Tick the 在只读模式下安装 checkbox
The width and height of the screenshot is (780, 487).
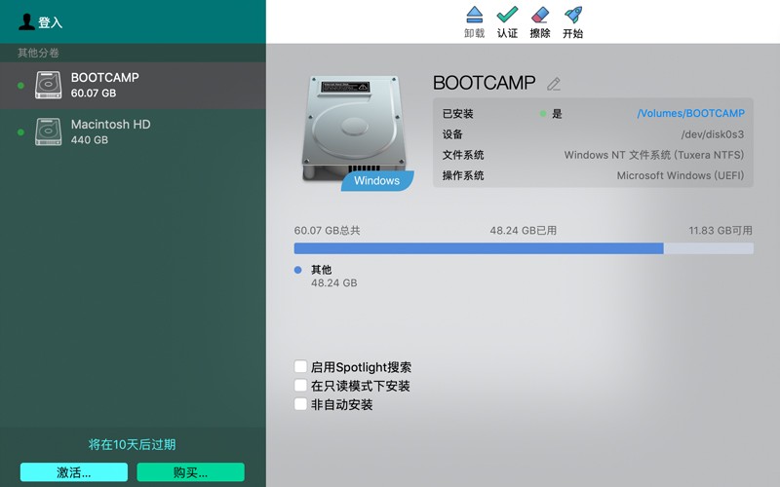click(x=300, y=385)
